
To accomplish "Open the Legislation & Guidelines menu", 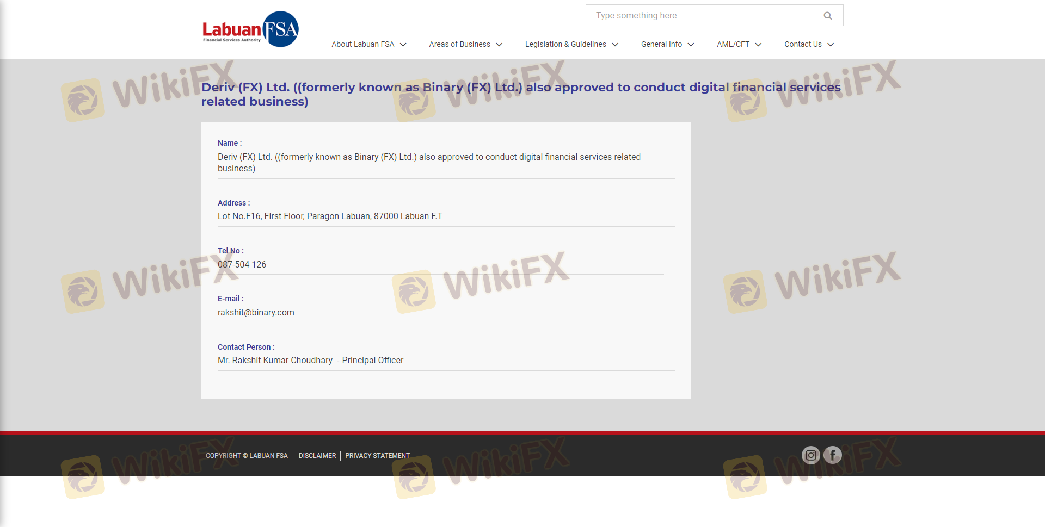I will coord(571,44).
